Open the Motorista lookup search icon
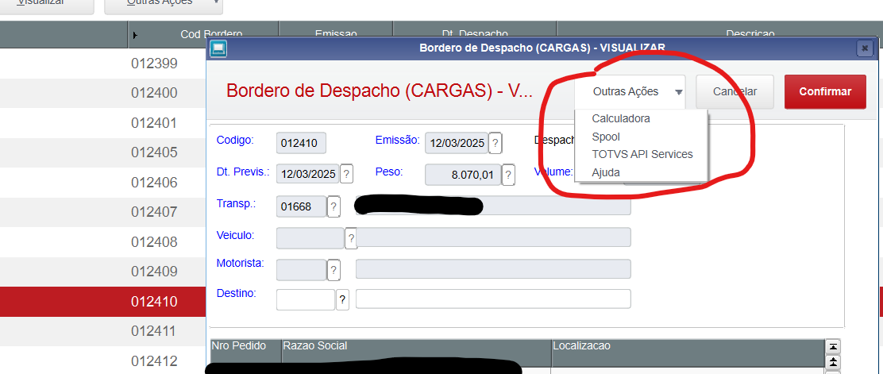883x374 pixels. tap(334, 270)
